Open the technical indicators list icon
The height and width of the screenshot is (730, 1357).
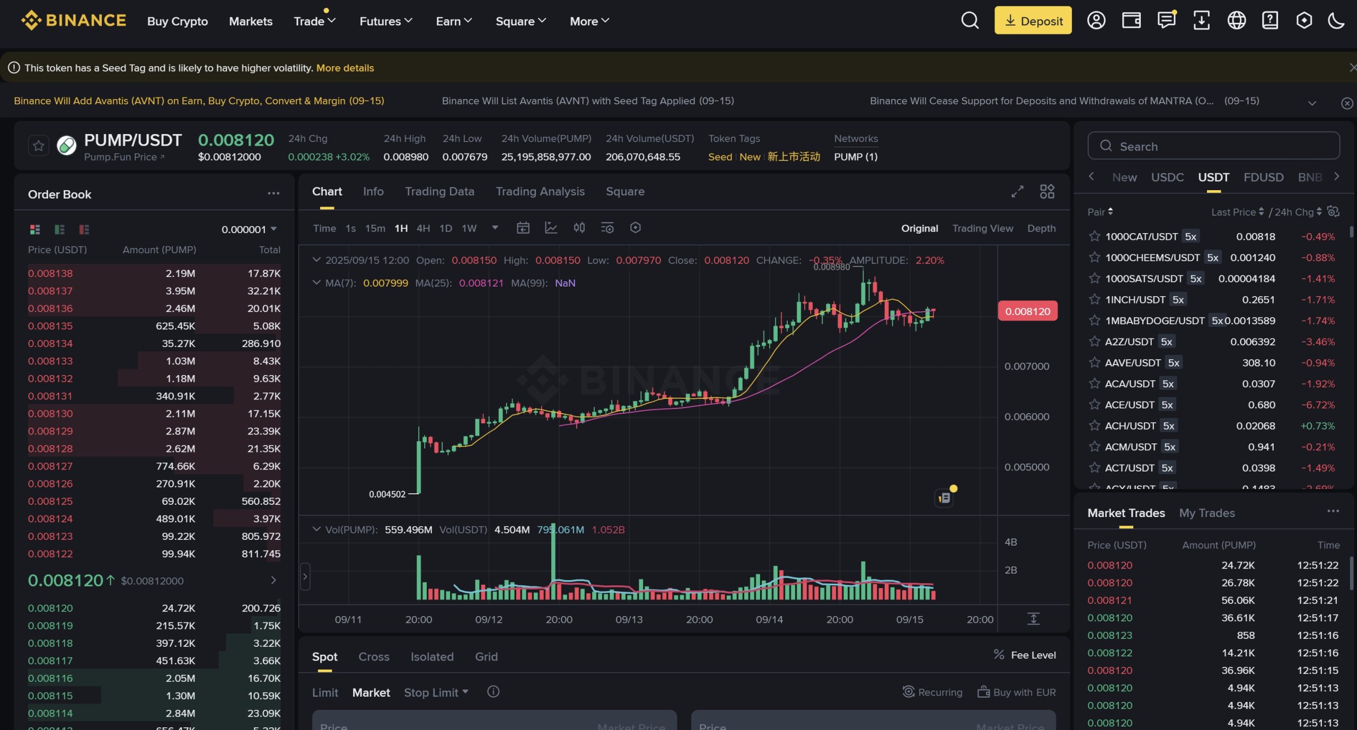tap(607, 228)
